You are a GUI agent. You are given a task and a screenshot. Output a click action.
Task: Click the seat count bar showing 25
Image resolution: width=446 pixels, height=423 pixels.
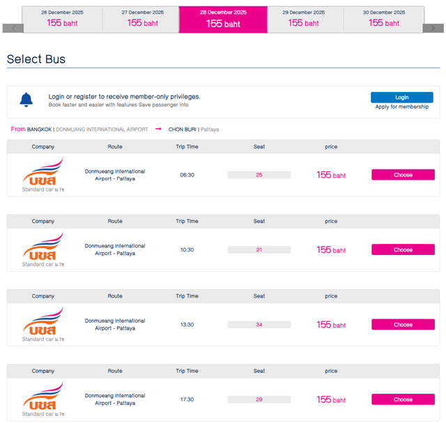259,175
